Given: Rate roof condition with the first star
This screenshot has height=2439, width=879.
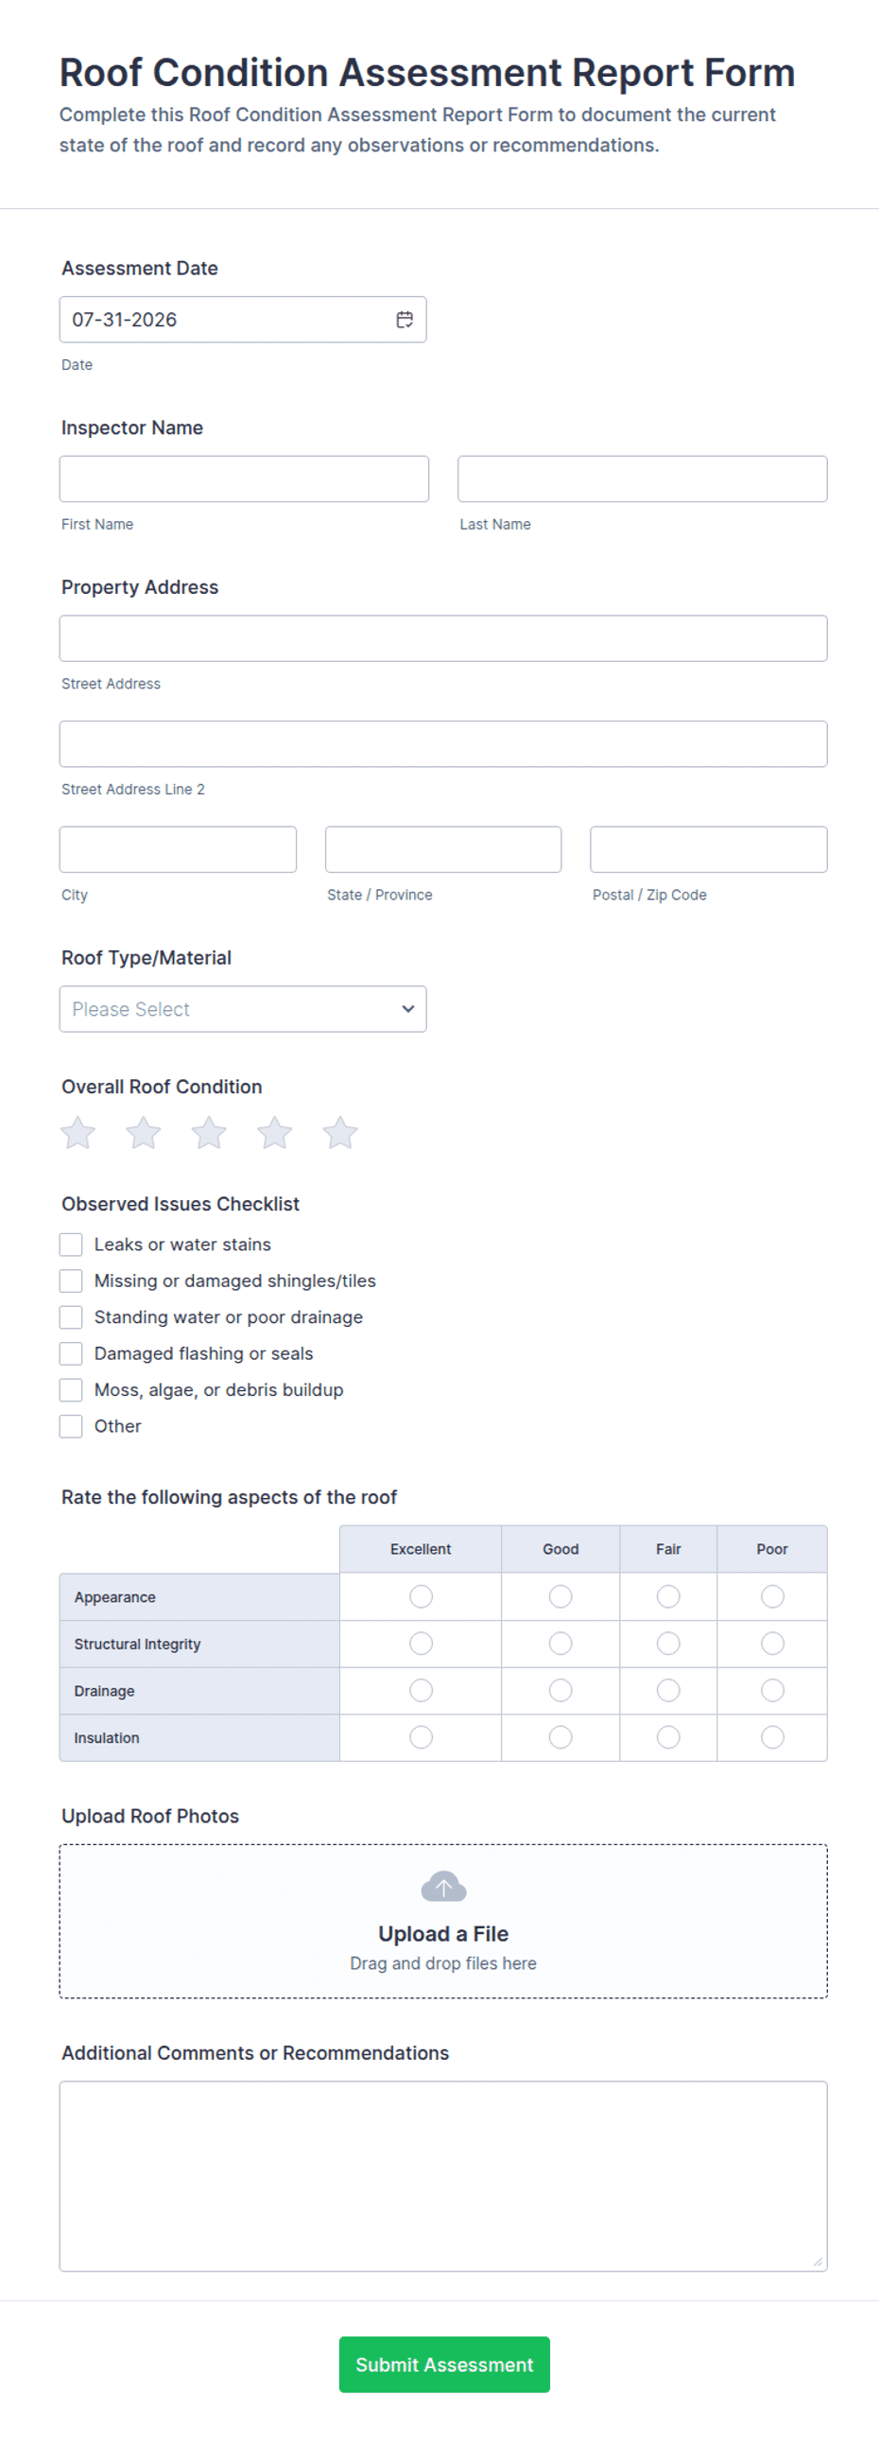Looking at the screenshot, I should 78,1132.
